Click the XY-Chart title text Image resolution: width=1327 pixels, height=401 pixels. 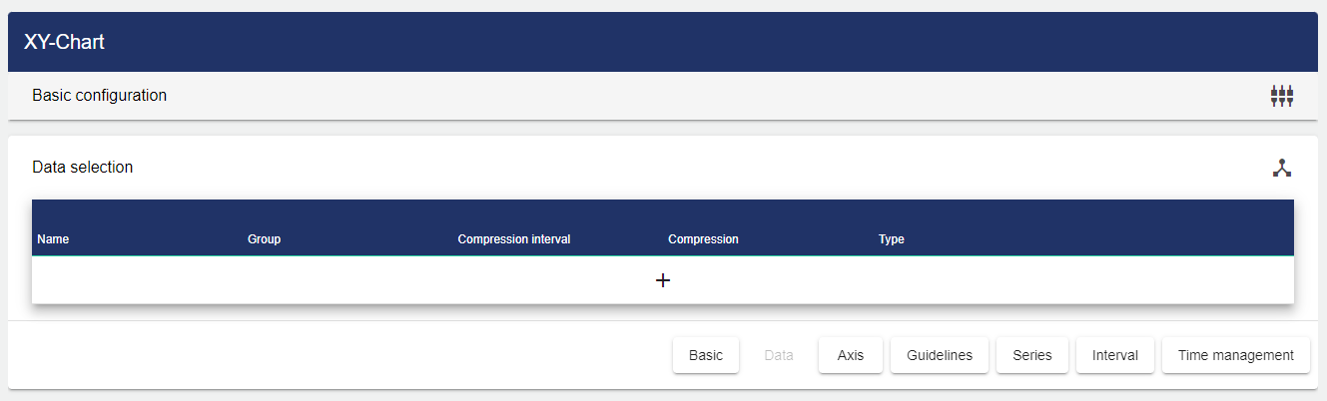(x=64, y=42)
